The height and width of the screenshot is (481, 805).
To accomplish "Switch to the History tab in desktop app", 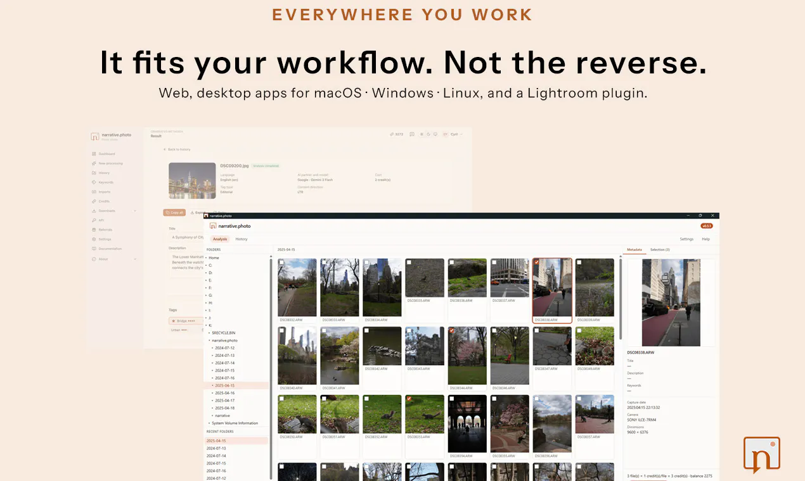I will [x=241, y=239].
